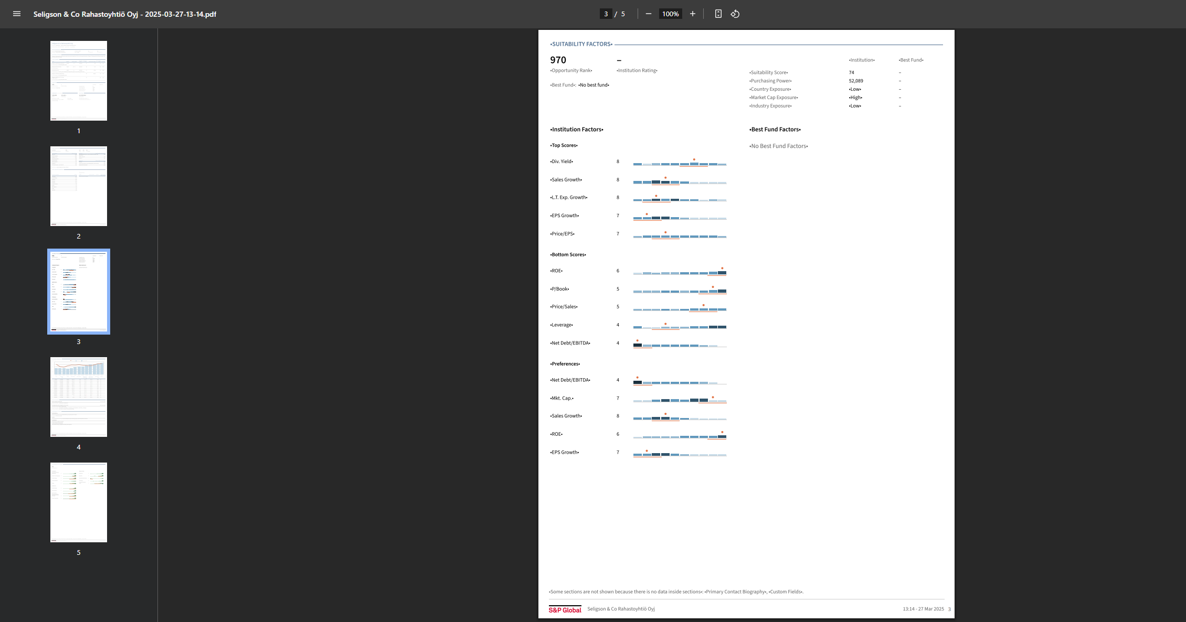Toggle the sidebar with the hamburger menu icon
The image size is (1186, 622).
click(17, 14)
